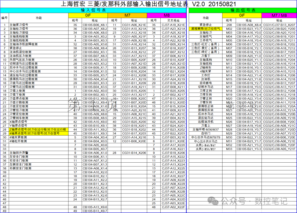Select address cell 'CB105-B06_X8.1'
Viewport: 297px width, 213px height.
pos(95,25)
